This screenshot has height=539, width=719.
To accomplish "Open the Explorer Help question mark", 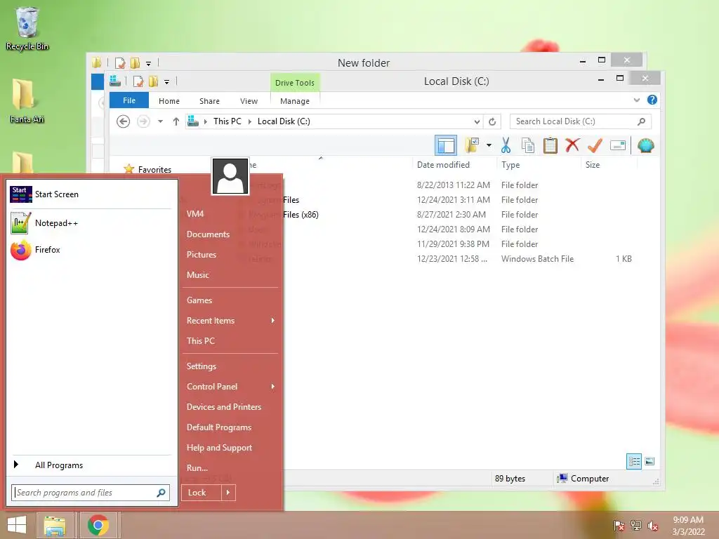I will (652, 100).
